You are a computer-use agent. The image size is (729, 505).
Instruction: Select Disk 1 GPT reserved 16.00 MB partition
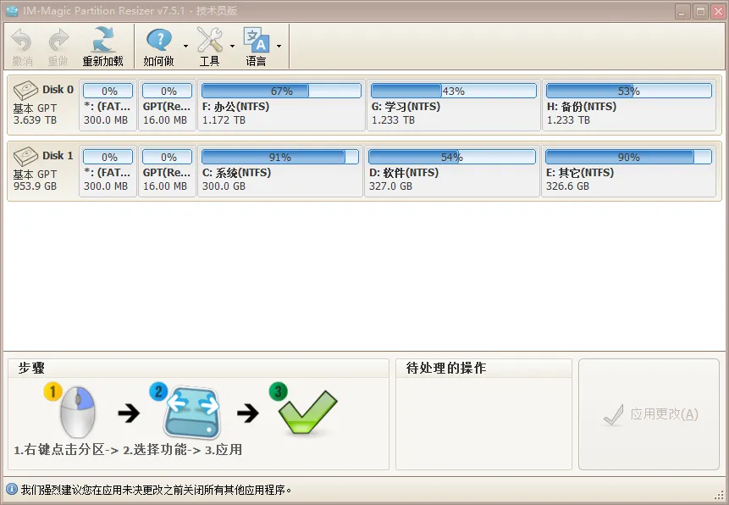[x=167, y=173]
